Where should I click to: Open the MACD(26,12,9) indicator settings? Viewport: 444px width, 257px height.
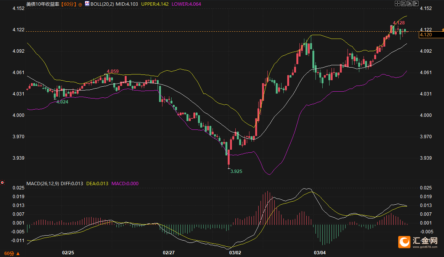(x=42, y=184)
